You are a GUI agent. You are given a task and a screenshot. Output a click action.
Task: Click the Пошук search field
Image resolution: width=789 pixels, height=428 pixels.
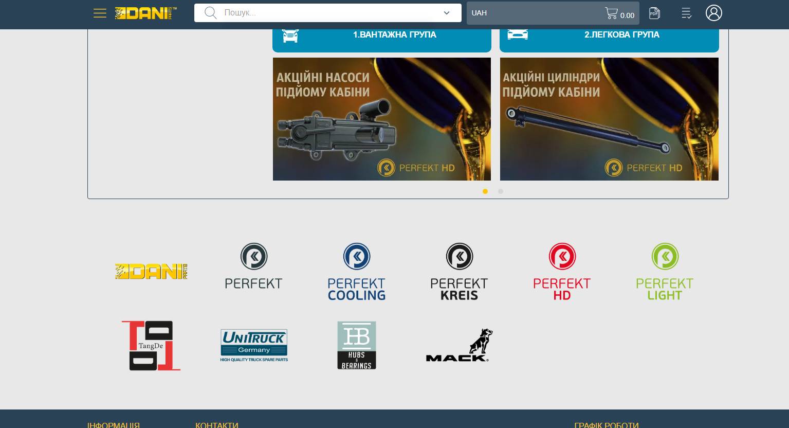coord(328,13)
